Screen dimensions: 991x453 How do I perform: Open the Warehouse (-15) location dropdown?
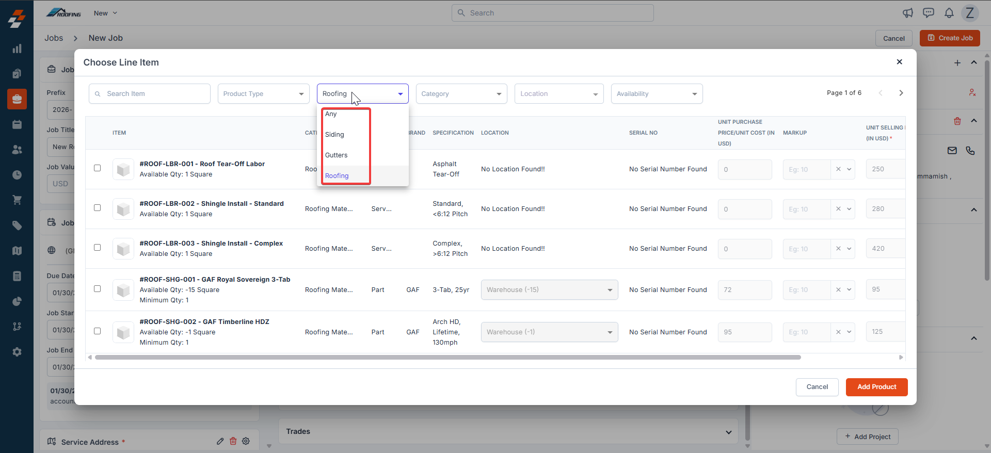(549, 290)
